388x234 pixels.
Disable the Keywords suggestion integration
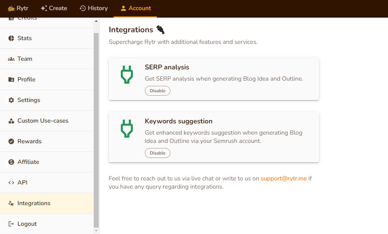click(x=157, y=153)
